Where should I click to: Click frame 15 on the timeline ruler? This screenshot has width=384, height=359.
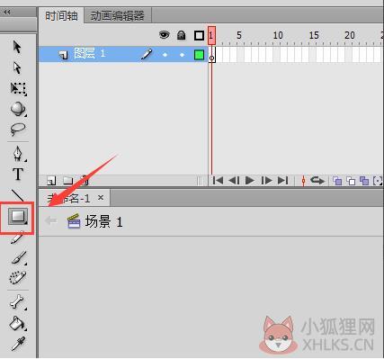[x=314, y=35]
